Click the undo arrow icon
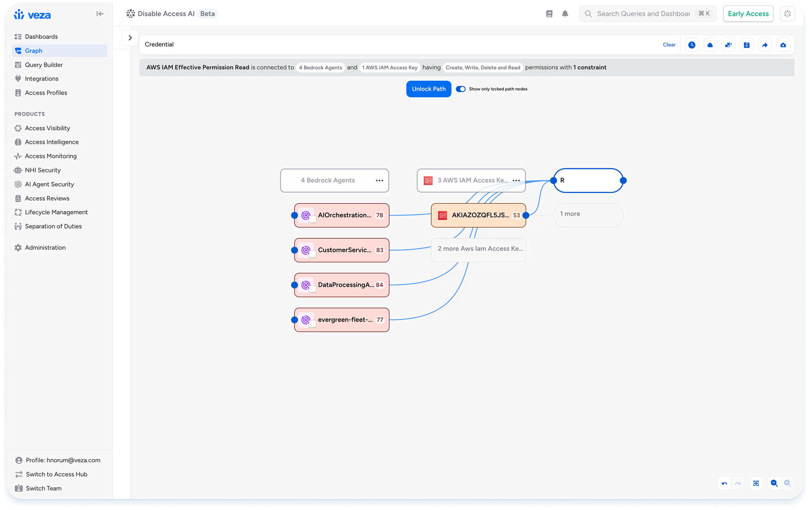 [x=724, y=483]
